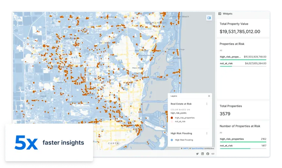
Task: Toggle the widgets sidebar panel button
Action: 209,18
